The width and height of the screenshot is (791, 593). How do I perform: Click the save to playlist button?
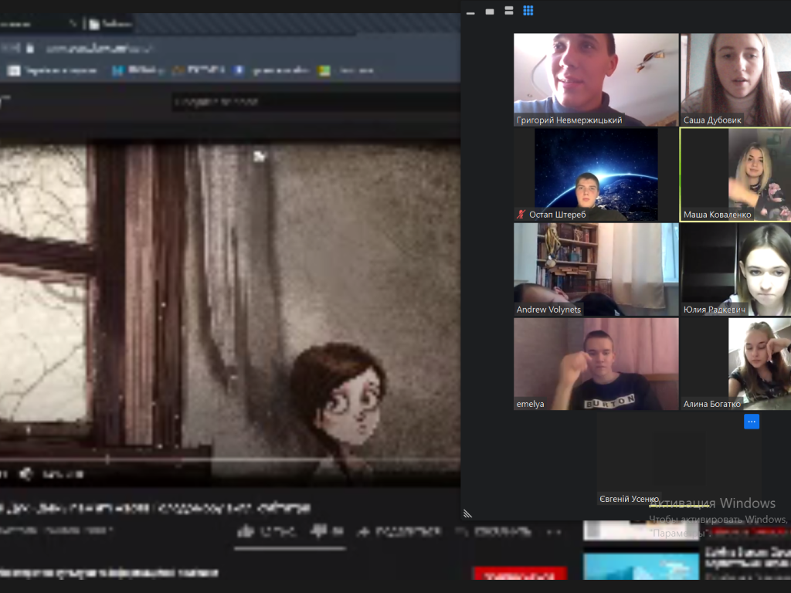[x=462, y=531]
